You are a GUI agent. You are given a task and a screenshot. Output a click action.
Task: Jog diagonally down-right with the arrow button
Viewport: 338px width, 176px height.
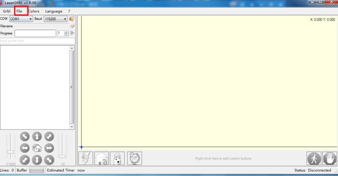pyautogui.click(x=49, y=160)
